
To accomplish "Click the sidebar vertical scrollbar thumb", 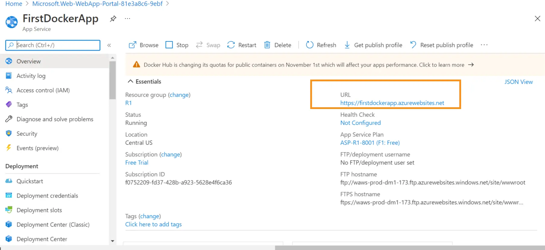I will tap(113, 80).
